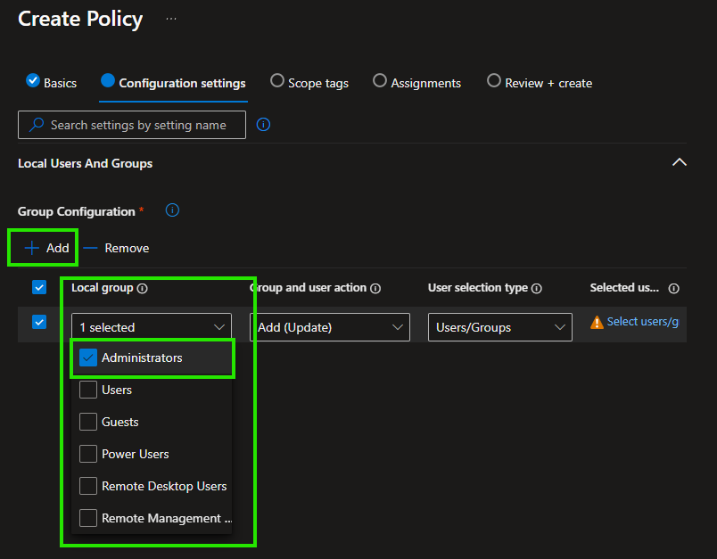The image size is (717, 559).
Task: Click the warning icon next to Select users
Action: tap(597, 322)
